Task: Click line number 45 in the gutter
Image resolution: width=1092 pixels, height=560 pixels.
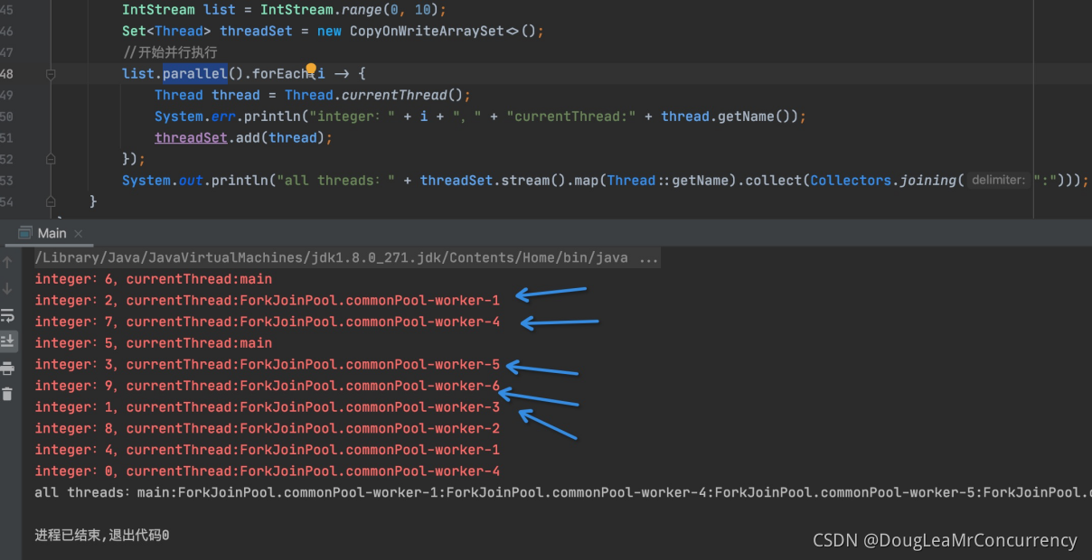Action: (x=7, y=10)
